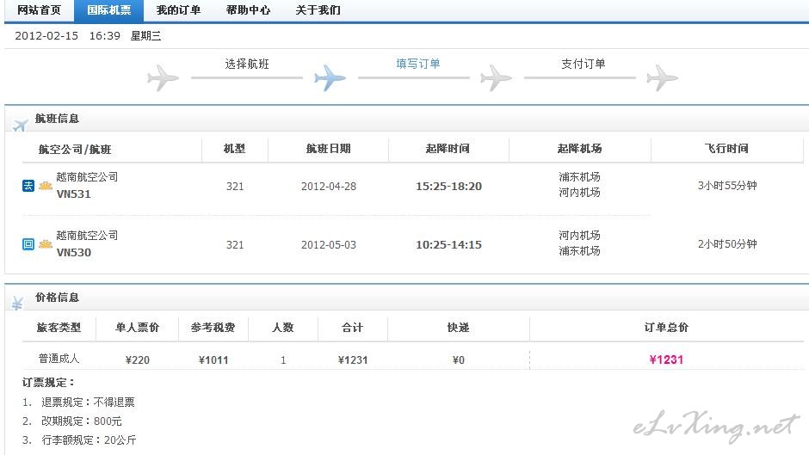The image size is (809, 455).
Task: Select the 选择航班 step label
Action: click(247, 64)
